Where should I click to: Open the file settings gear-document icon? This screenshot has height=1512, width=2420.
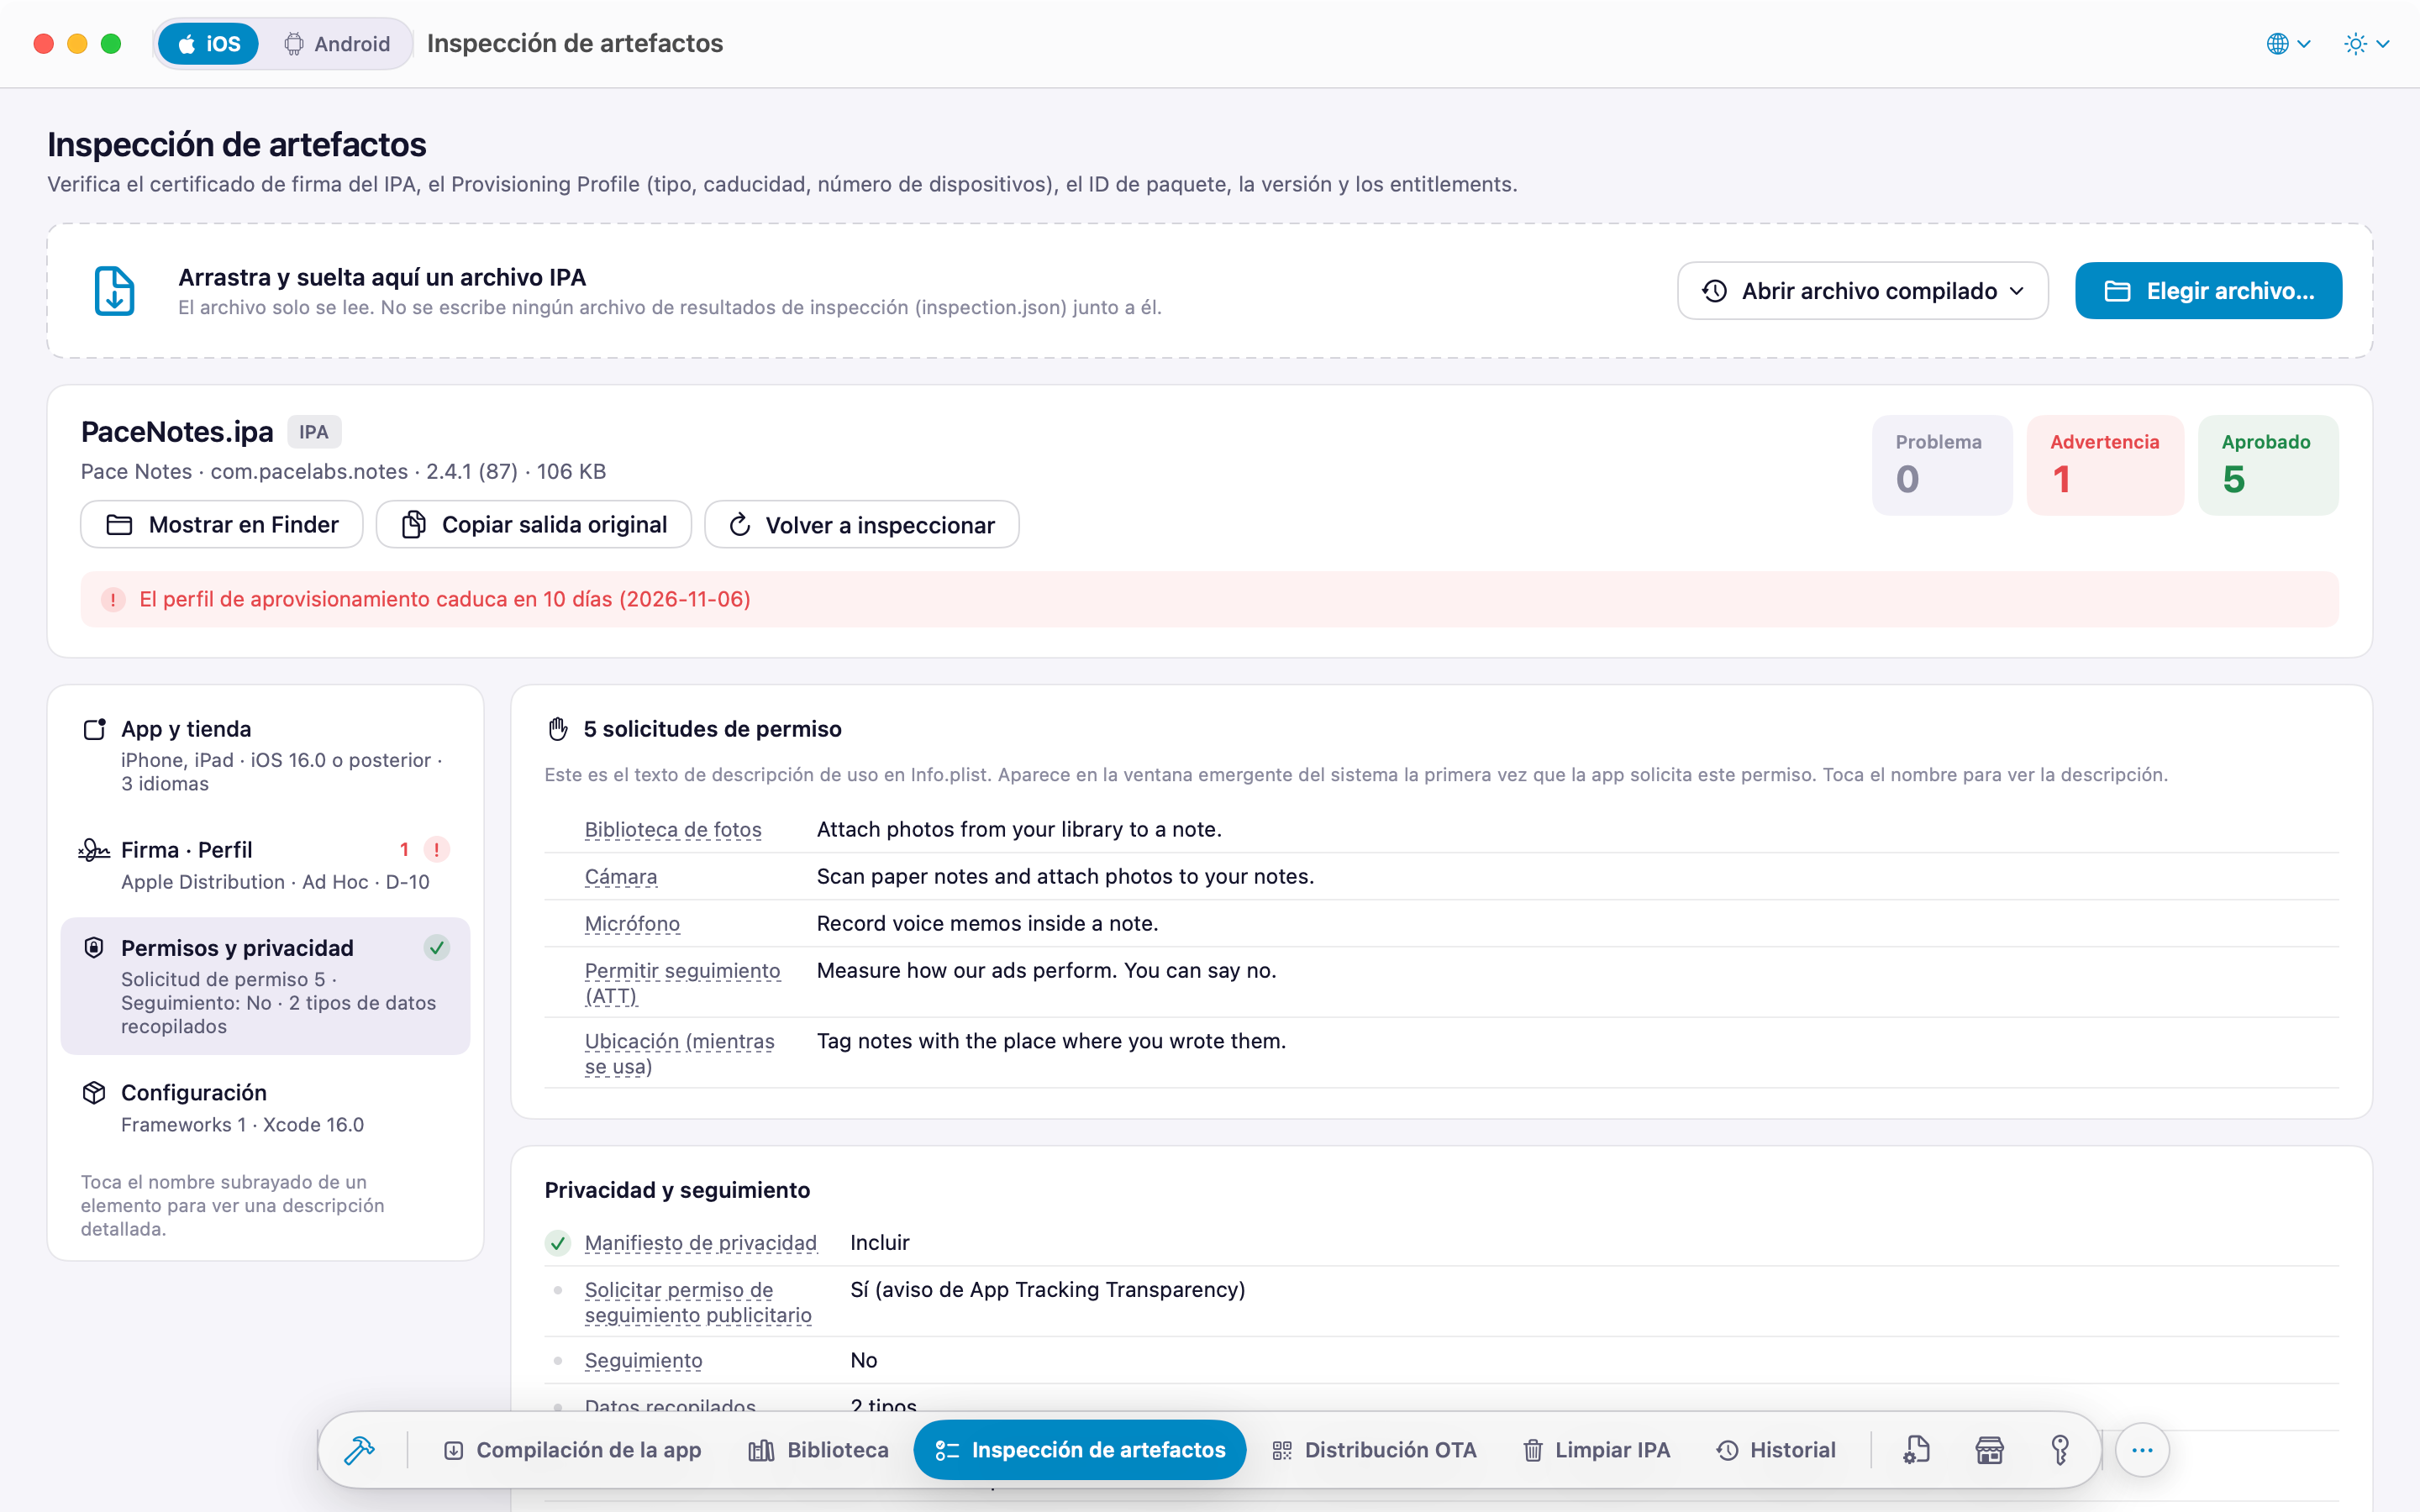point(1916,1449)
